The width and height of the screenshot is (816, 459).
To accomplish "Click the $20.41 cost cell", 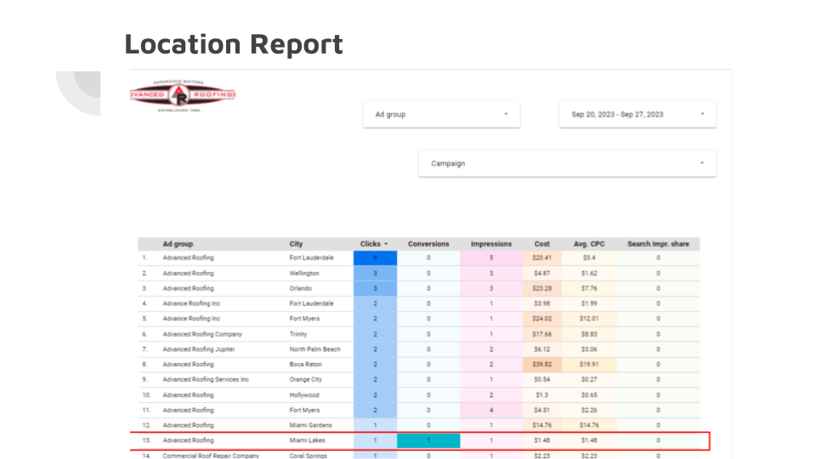I will 541,258.
